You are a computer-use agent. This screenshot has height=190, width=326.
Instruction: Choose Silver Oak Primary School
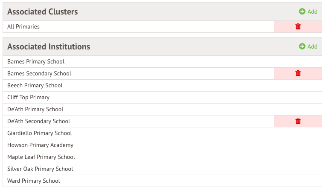click(40, 169)
